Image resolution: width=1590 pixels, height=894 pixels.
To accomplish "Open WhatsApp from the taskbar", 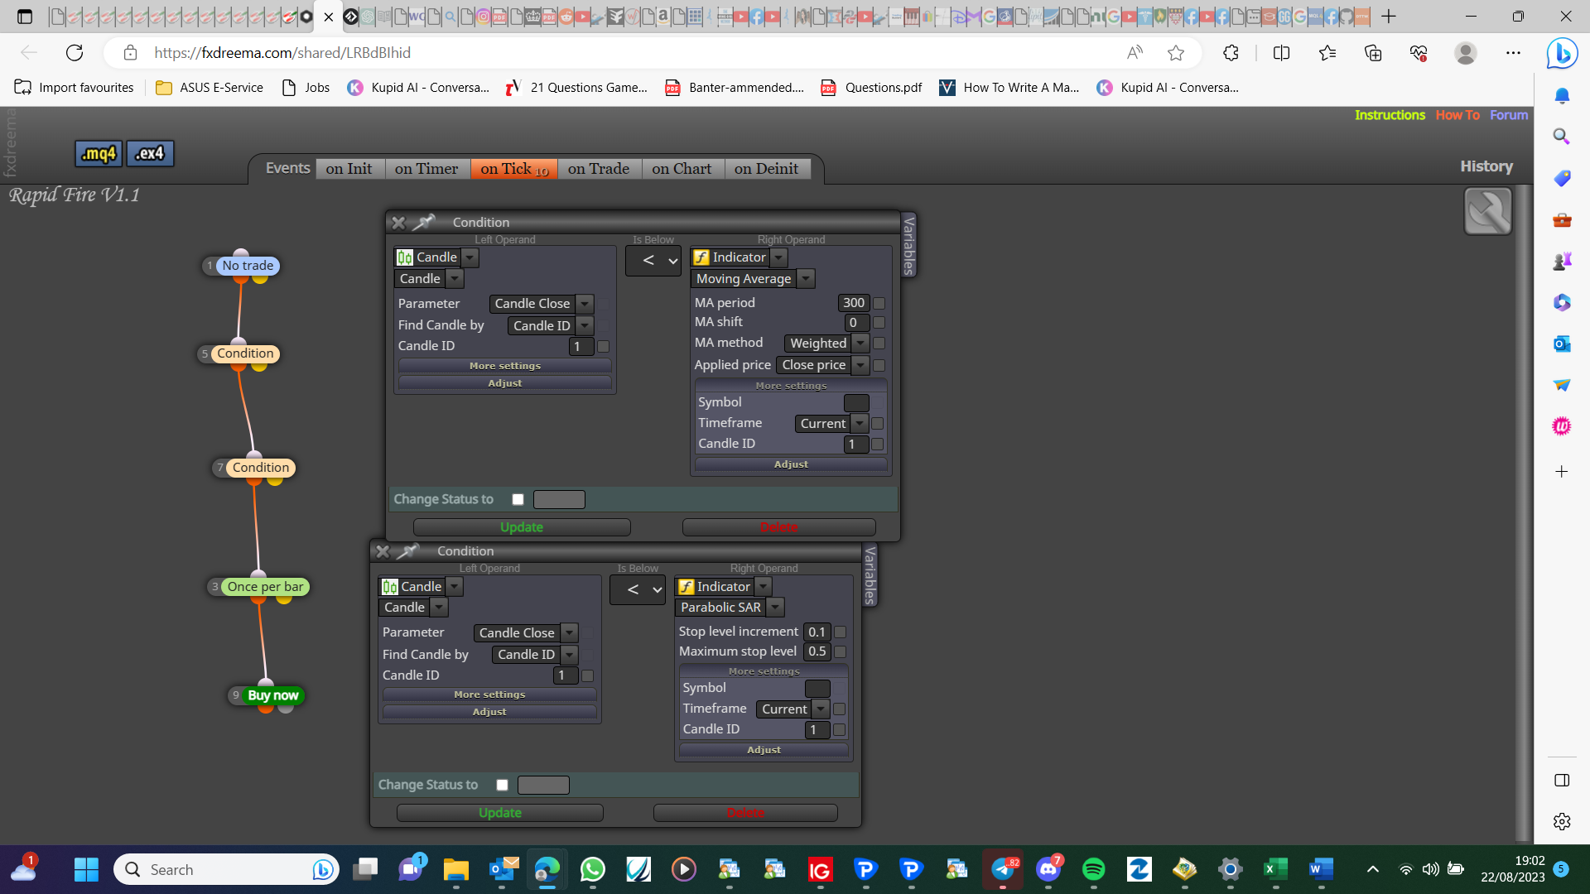I will tap(593, 869).
